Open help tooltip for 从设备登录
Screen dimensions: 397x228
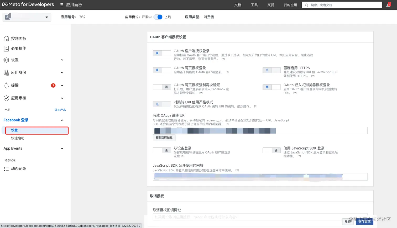pyautogui.click(x=182, y=156)
